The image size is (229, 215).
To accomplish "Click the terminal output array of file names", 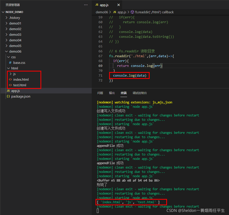I will tap(128, 202).
